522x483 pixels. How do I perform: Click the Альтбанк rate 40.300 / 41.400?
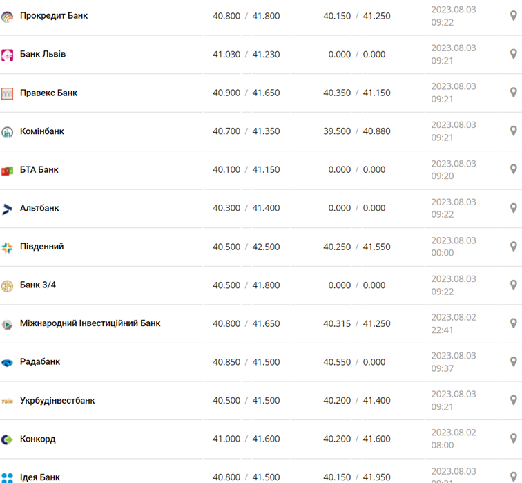click(x=246, y=208)
